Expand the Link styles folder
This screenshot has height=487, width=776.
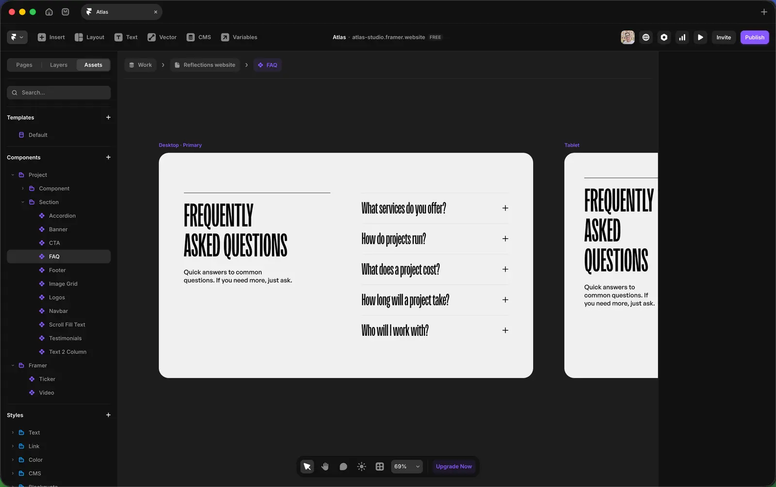tap(13, 446)
